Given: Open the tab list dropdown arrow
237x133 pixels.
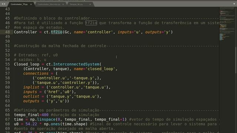Looking at the screenshot, I should click(234, 4).
